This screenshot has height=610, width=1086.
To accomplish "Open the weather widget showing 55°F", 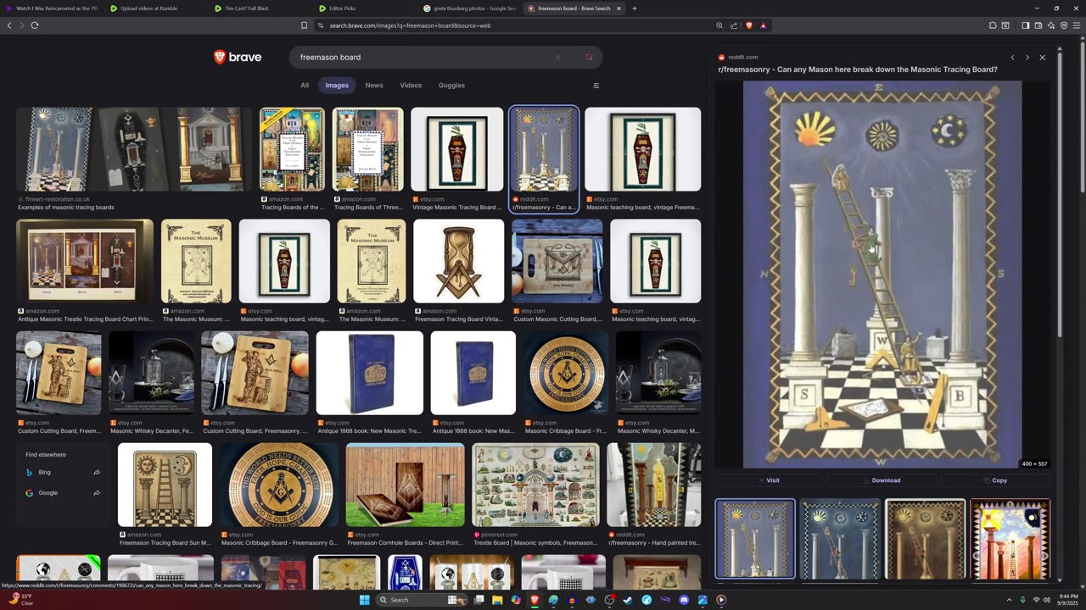I will coord(23,600).
